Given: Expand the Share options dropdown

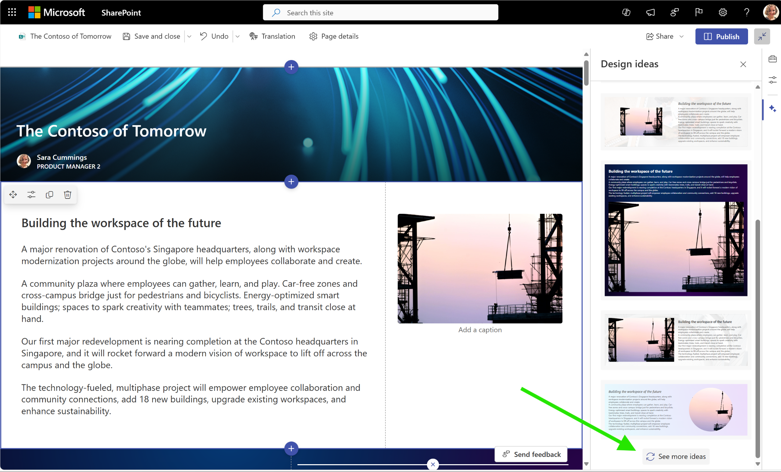Looking at the screenshot, I should coord(682,36).
